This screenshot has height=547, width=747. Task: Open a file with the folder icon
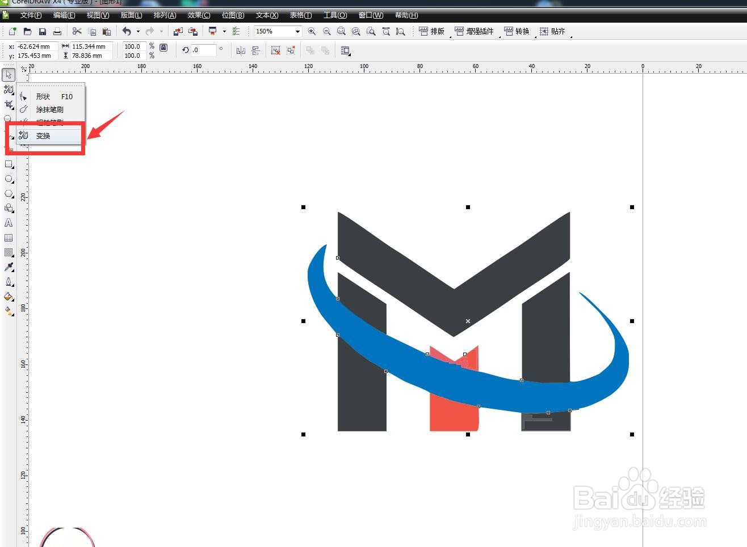point(27,31)
